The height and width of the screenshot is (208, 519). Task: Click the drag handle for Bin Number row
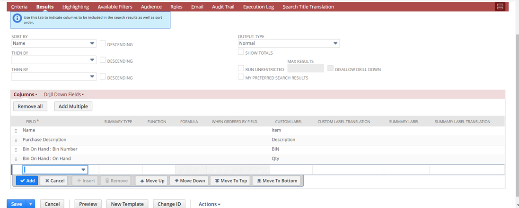16,150
